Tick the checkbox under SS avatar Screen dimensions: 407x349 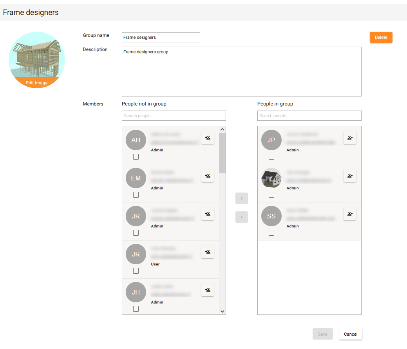coord(271,233)
